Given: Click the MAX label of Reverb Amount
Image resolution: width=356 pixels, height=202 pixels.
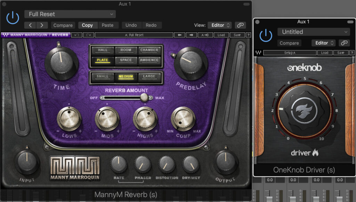Looking at the screenshot, I should [160, 98].
